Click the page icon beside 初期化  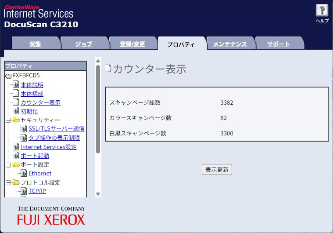pos(16,111)
